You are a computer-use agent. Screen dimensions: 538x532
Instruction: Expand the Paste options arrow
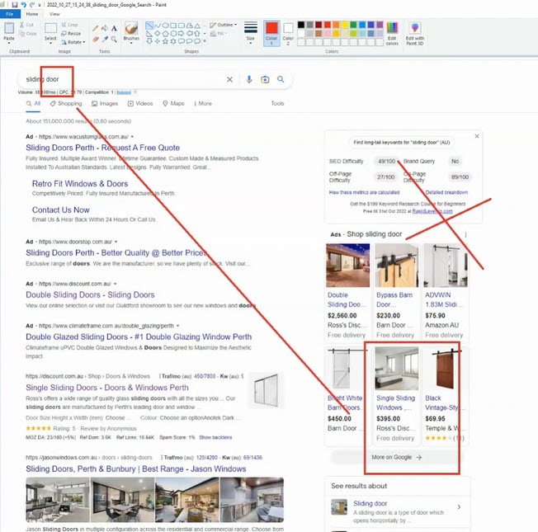coord(9,41)
